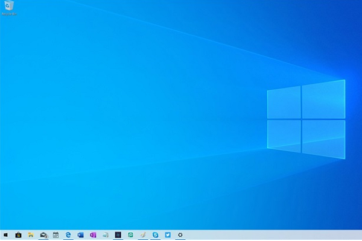The width and height of the screenshot is (362, 241).
Task: Open the paintbrush app on taskbar
Action: click(143, 234)
